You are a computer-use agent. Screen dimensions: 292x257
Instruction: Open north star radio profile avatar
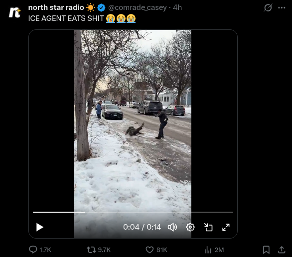point(15,12)
